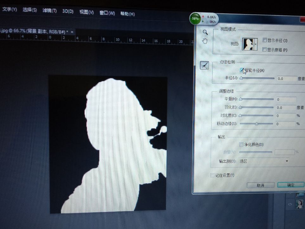This screenshot has width=305, height=229.
Task: Enable the 净化颜色 (D) checkbox
Action: tap(241, 144)
